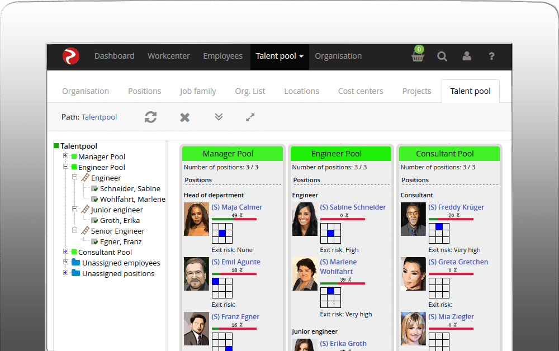Open (S) Maja Calmer profile link
Screen dimensions: 559x351
click(x=236, y=207)
